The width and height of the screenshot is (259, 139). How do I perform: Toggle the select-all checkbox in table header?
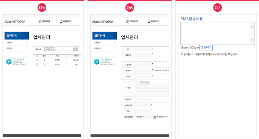click(37, 56)
